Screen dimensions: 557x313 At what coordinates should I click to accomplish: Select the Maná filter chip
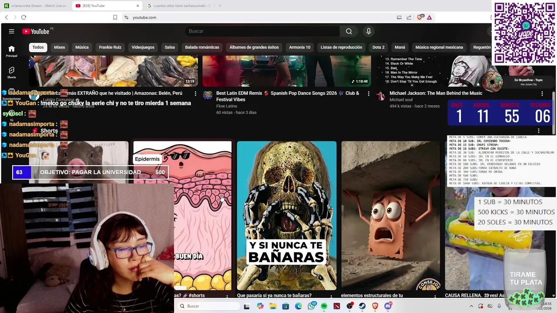click(400, 47)
